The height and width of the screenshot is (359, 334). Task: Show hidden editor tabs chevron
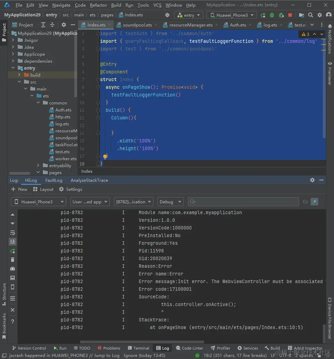tap(312, 25)
